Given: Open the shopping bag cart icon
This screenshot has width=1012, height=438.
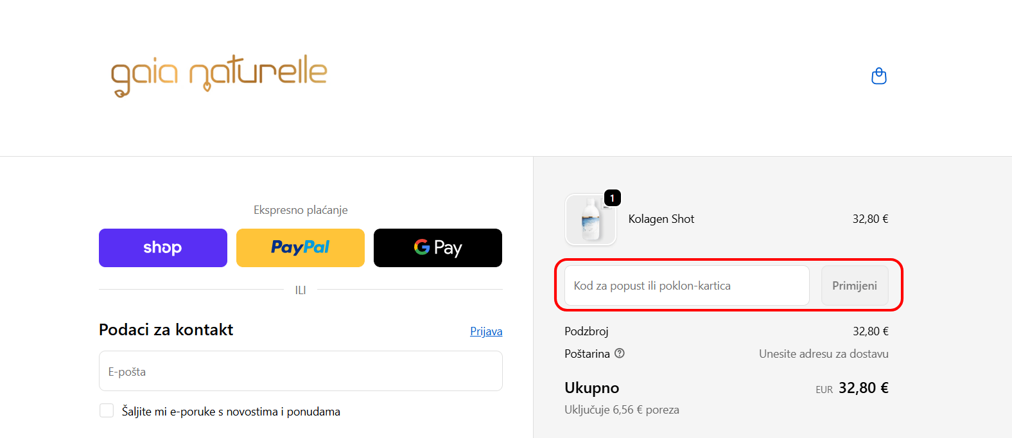Looking at the screenshot, I should click(878, 76).
